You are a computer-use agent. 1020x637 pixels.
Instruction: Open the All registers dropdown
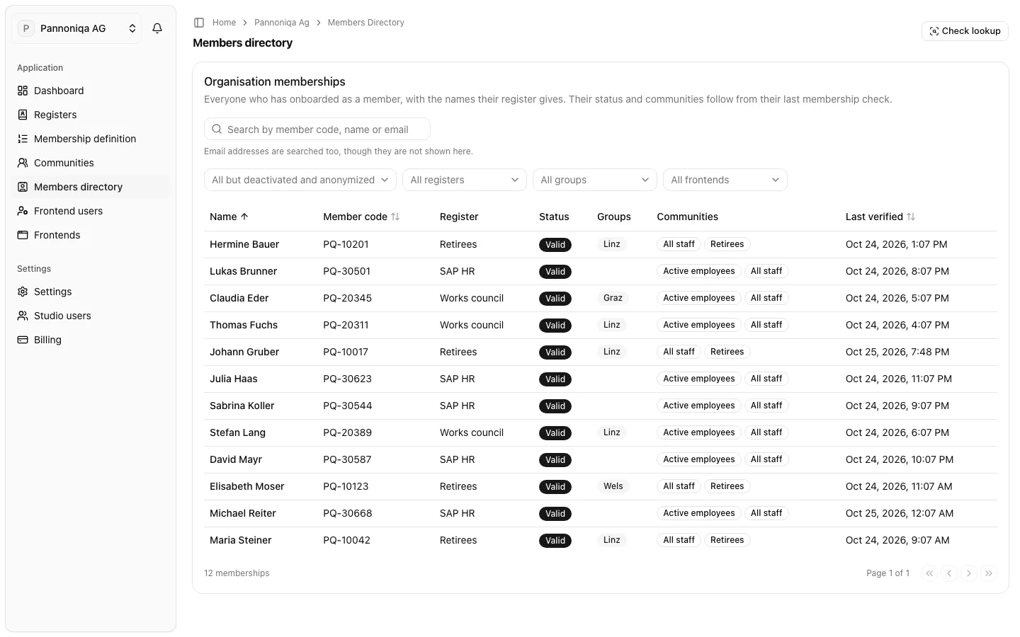coord(465,180)
